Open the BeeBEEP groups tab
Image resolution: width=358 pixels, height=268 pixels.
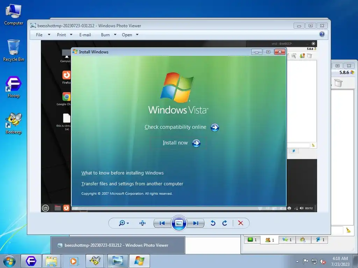pos(303,239)
